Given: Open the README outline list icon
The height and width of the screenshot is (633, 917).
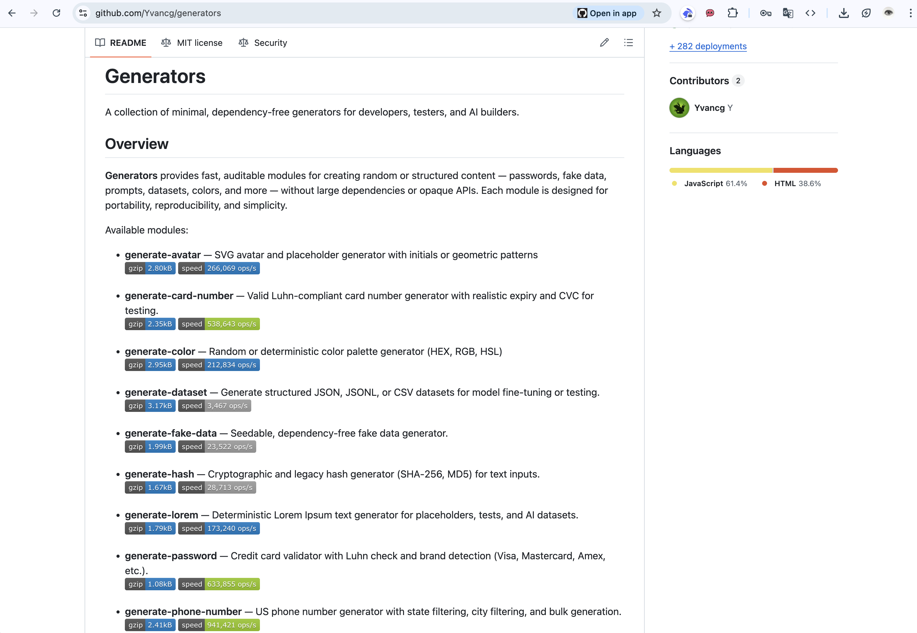Looking at the screenshot, I should click(628, 42).
